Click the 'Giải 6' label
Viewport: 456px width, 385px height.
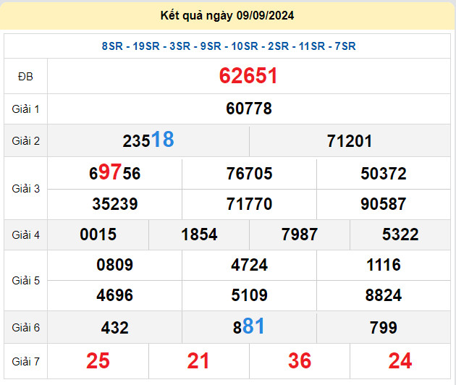point(25,328)
